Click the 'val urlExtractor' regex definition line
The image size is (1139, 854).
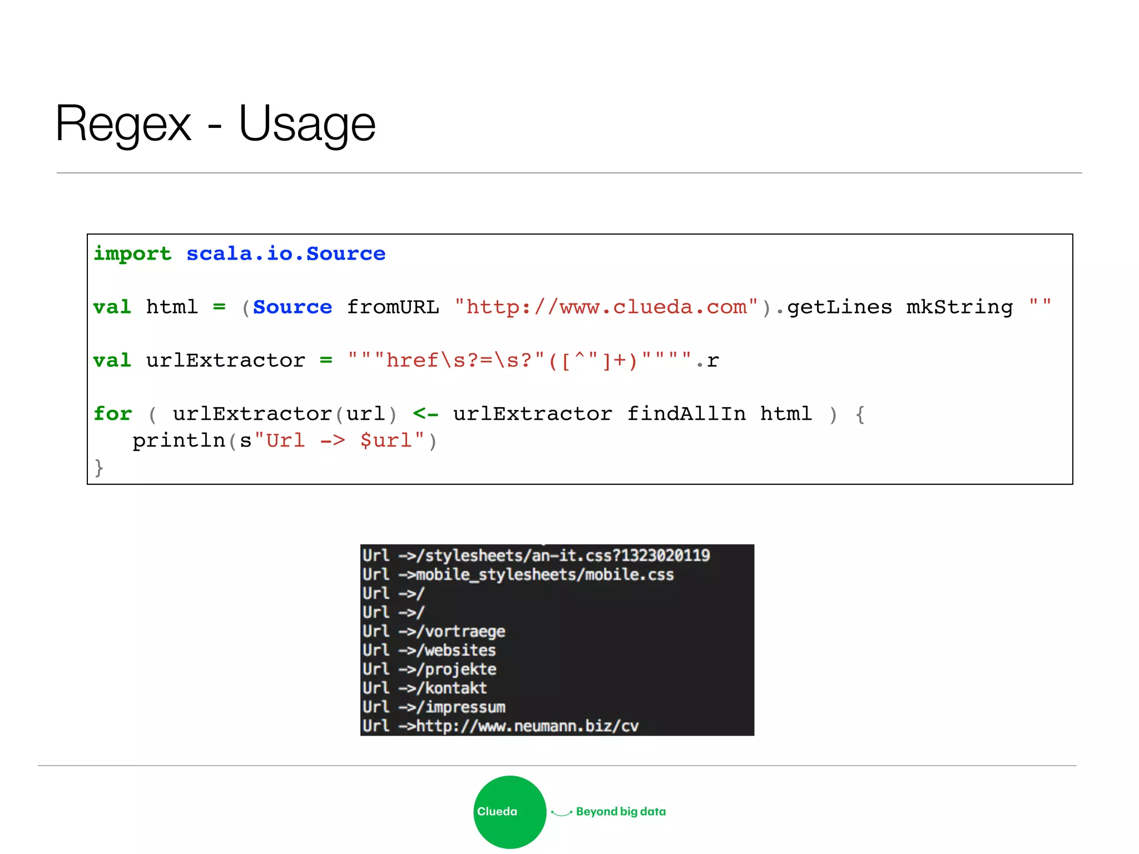(406, 360)
